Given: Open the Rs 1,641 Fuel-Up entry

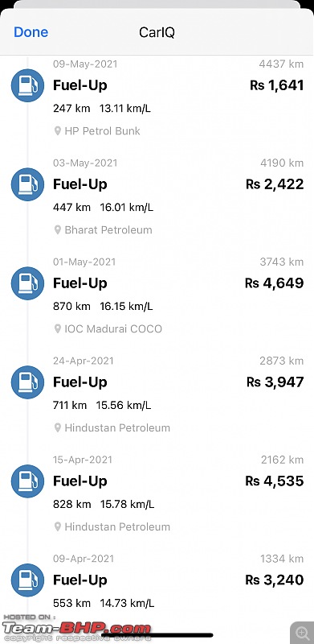Looking at the screenshot, I should (x=157, y=97).
